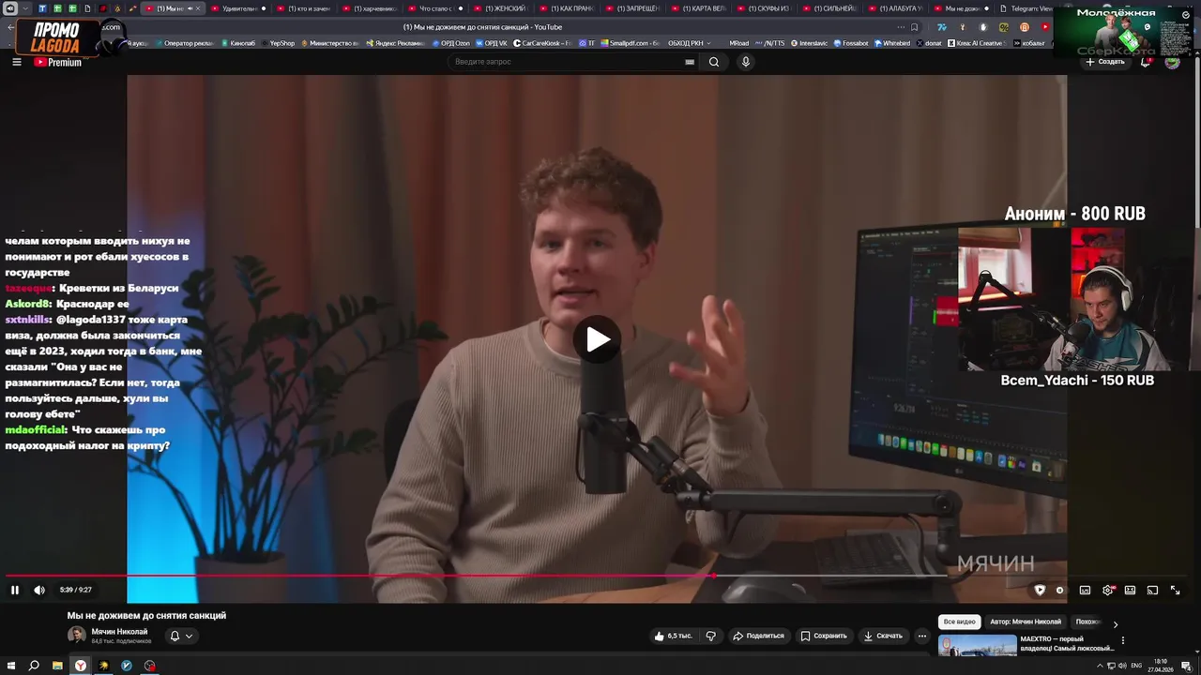Save video with Сохранить button
This screenshot has width=1201, height=675.
pyautogui.click(x=824, y=636)
